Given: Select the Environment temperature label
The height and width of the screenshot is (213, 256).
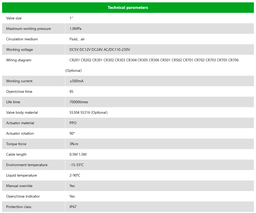Looking at the screenshot, I should (x=27, y=165).
